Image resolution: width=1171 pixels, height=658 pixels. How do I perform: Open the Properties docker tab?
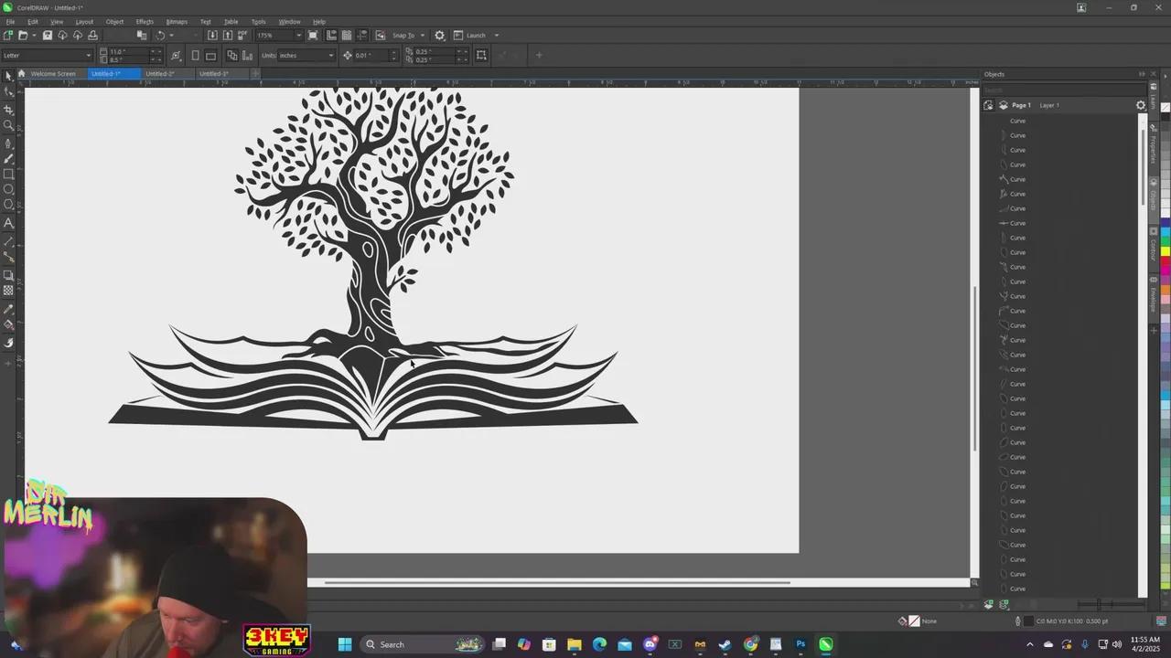(x=1154, y=146)
